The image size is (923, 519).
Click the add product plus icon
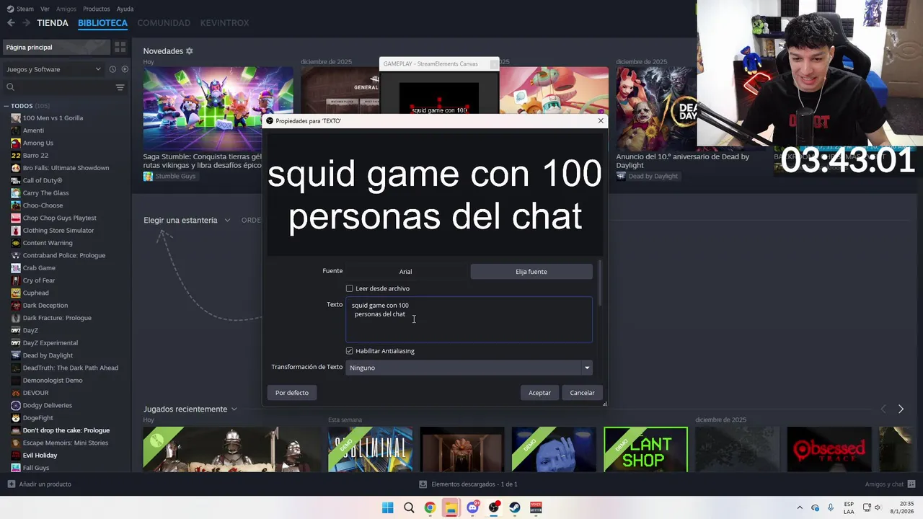point(11,484)
